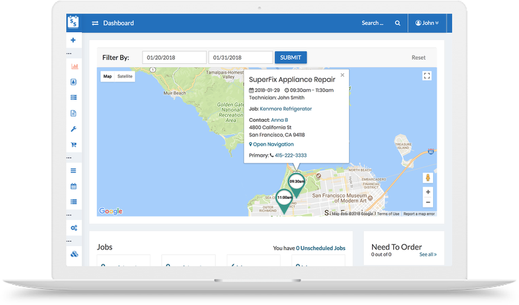Close the SuperFix Appliance Repair popup
519x305 pixels.
[x=342, y=75]
